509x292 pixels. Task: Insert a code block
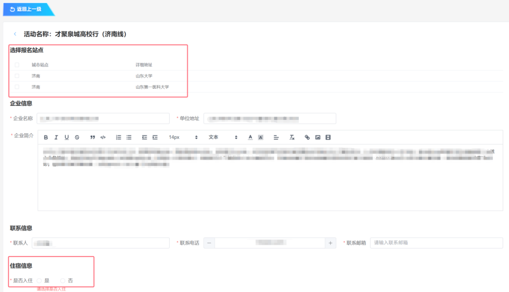(103, 137)
